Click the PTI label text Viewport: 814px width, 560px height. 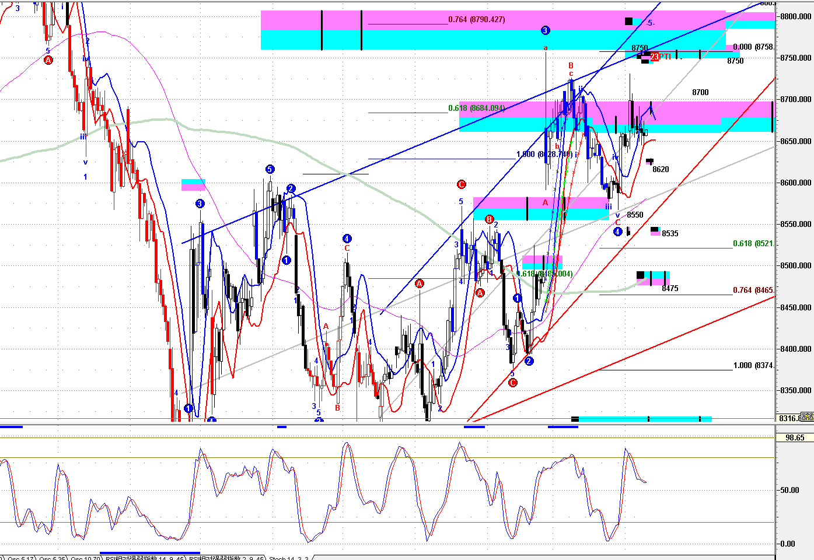coord(665,57)
